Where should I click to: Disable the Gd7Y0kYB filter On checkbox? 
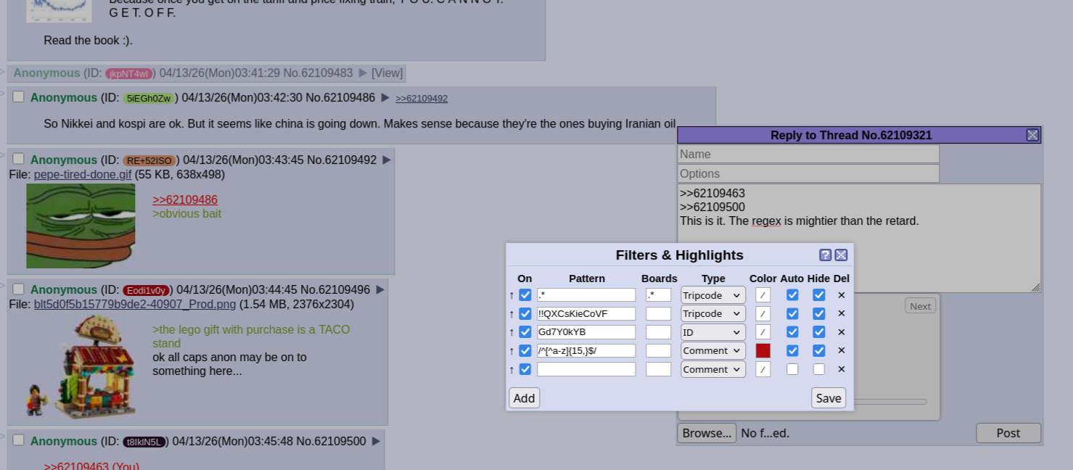coord(525,332)
